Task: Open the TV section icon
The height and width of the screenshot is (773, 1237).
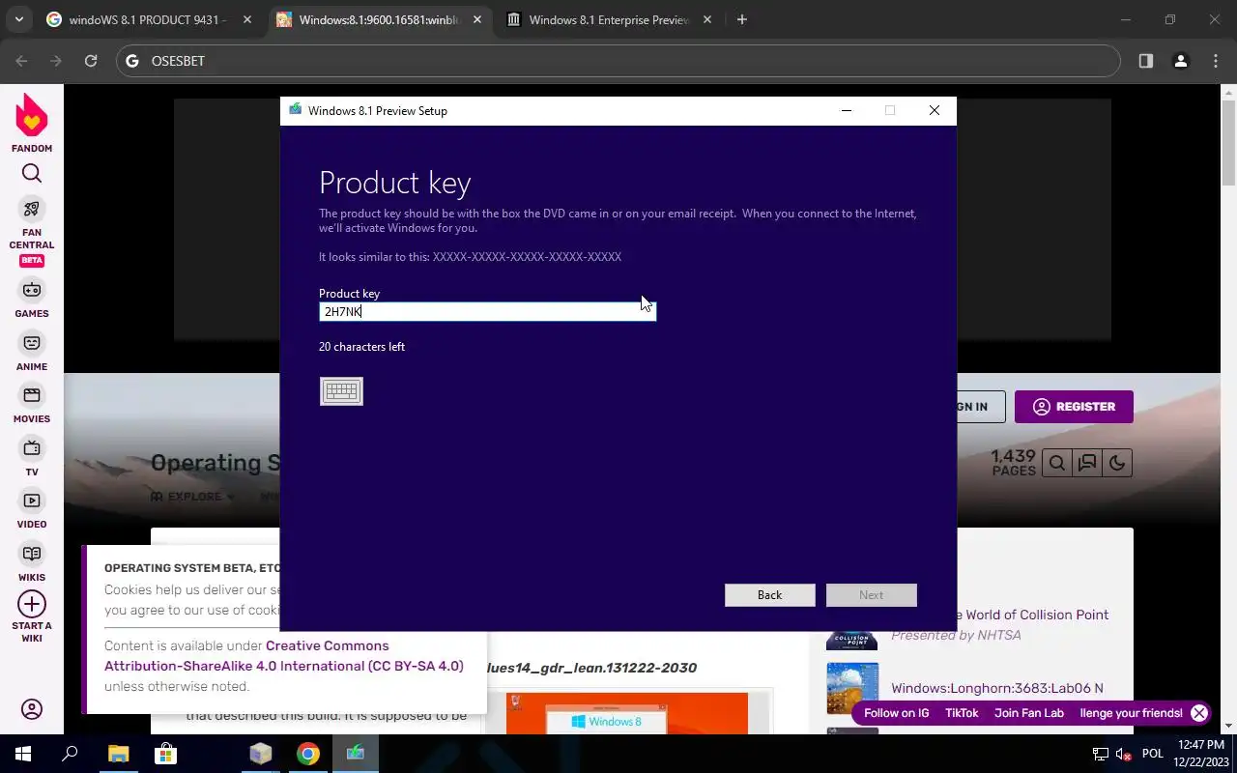Action: (32, 448)
